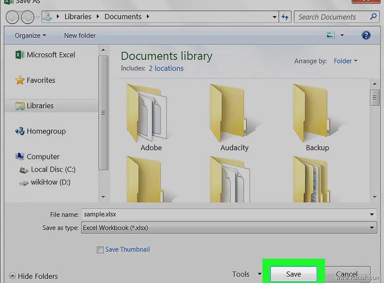Viewport: 384px width, 283px height.
Task: Click the Microsoft Excel icon in sidebar
Action: tap(20, 55)
